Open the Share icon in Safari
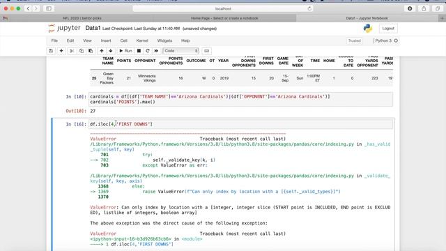Image resolution: width=446 pixels, height=251 pixels. [424, 9]
